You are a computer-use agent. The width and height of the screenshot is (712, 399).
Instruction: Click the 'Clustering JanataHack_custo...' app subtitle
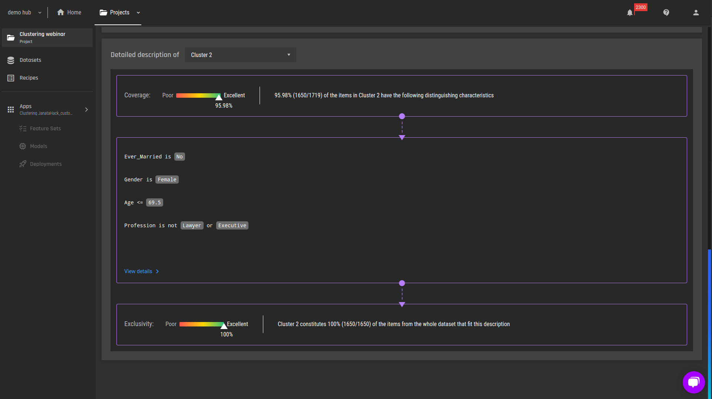46,113
